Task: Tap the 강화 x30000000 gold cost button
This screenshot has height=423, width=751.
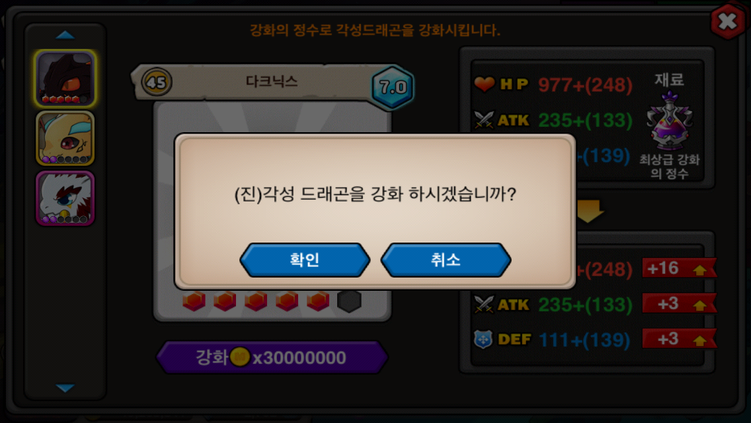Action: click(272, 358)
